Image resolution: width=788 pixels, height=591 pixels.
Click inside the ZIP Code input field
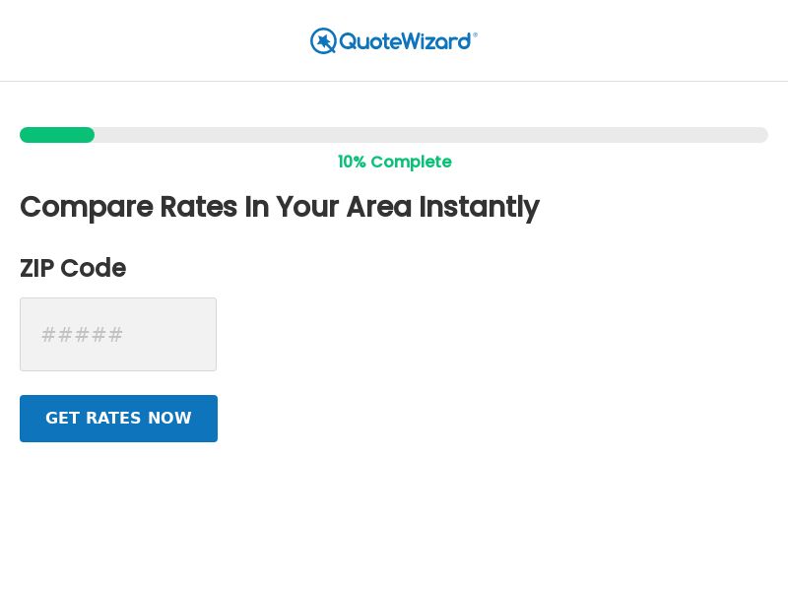pos(118,334)
